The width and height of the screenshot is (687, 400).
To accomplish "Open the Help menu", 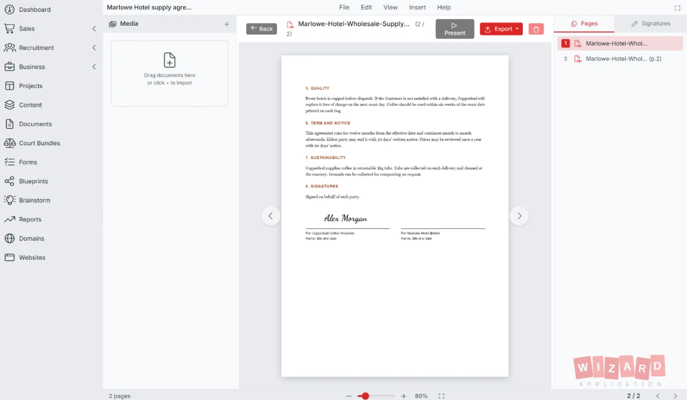I will point(444,8).
